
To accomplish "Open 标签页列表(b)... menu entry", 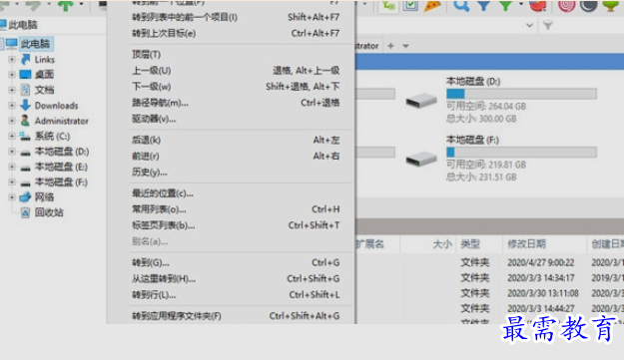I will [x=236, y=225].
